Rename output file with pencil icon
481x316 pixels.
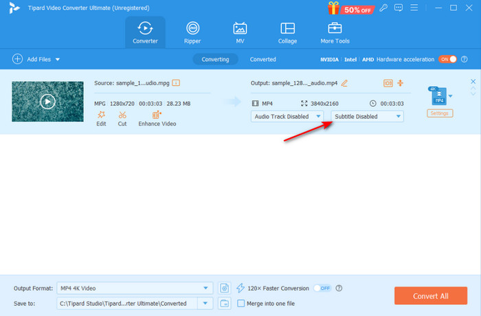point(344,83)
